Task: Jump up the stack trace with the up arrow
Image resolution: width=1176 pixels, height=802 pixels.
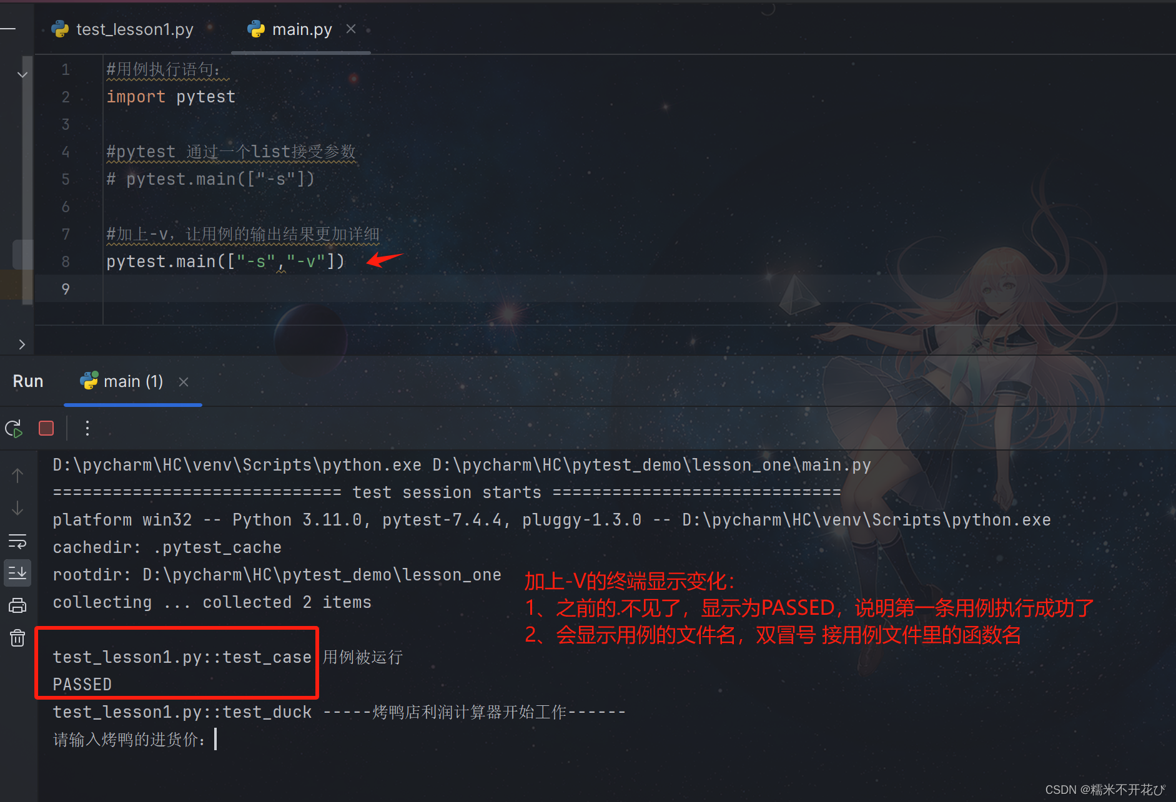Action: click(x=17, y=476)
